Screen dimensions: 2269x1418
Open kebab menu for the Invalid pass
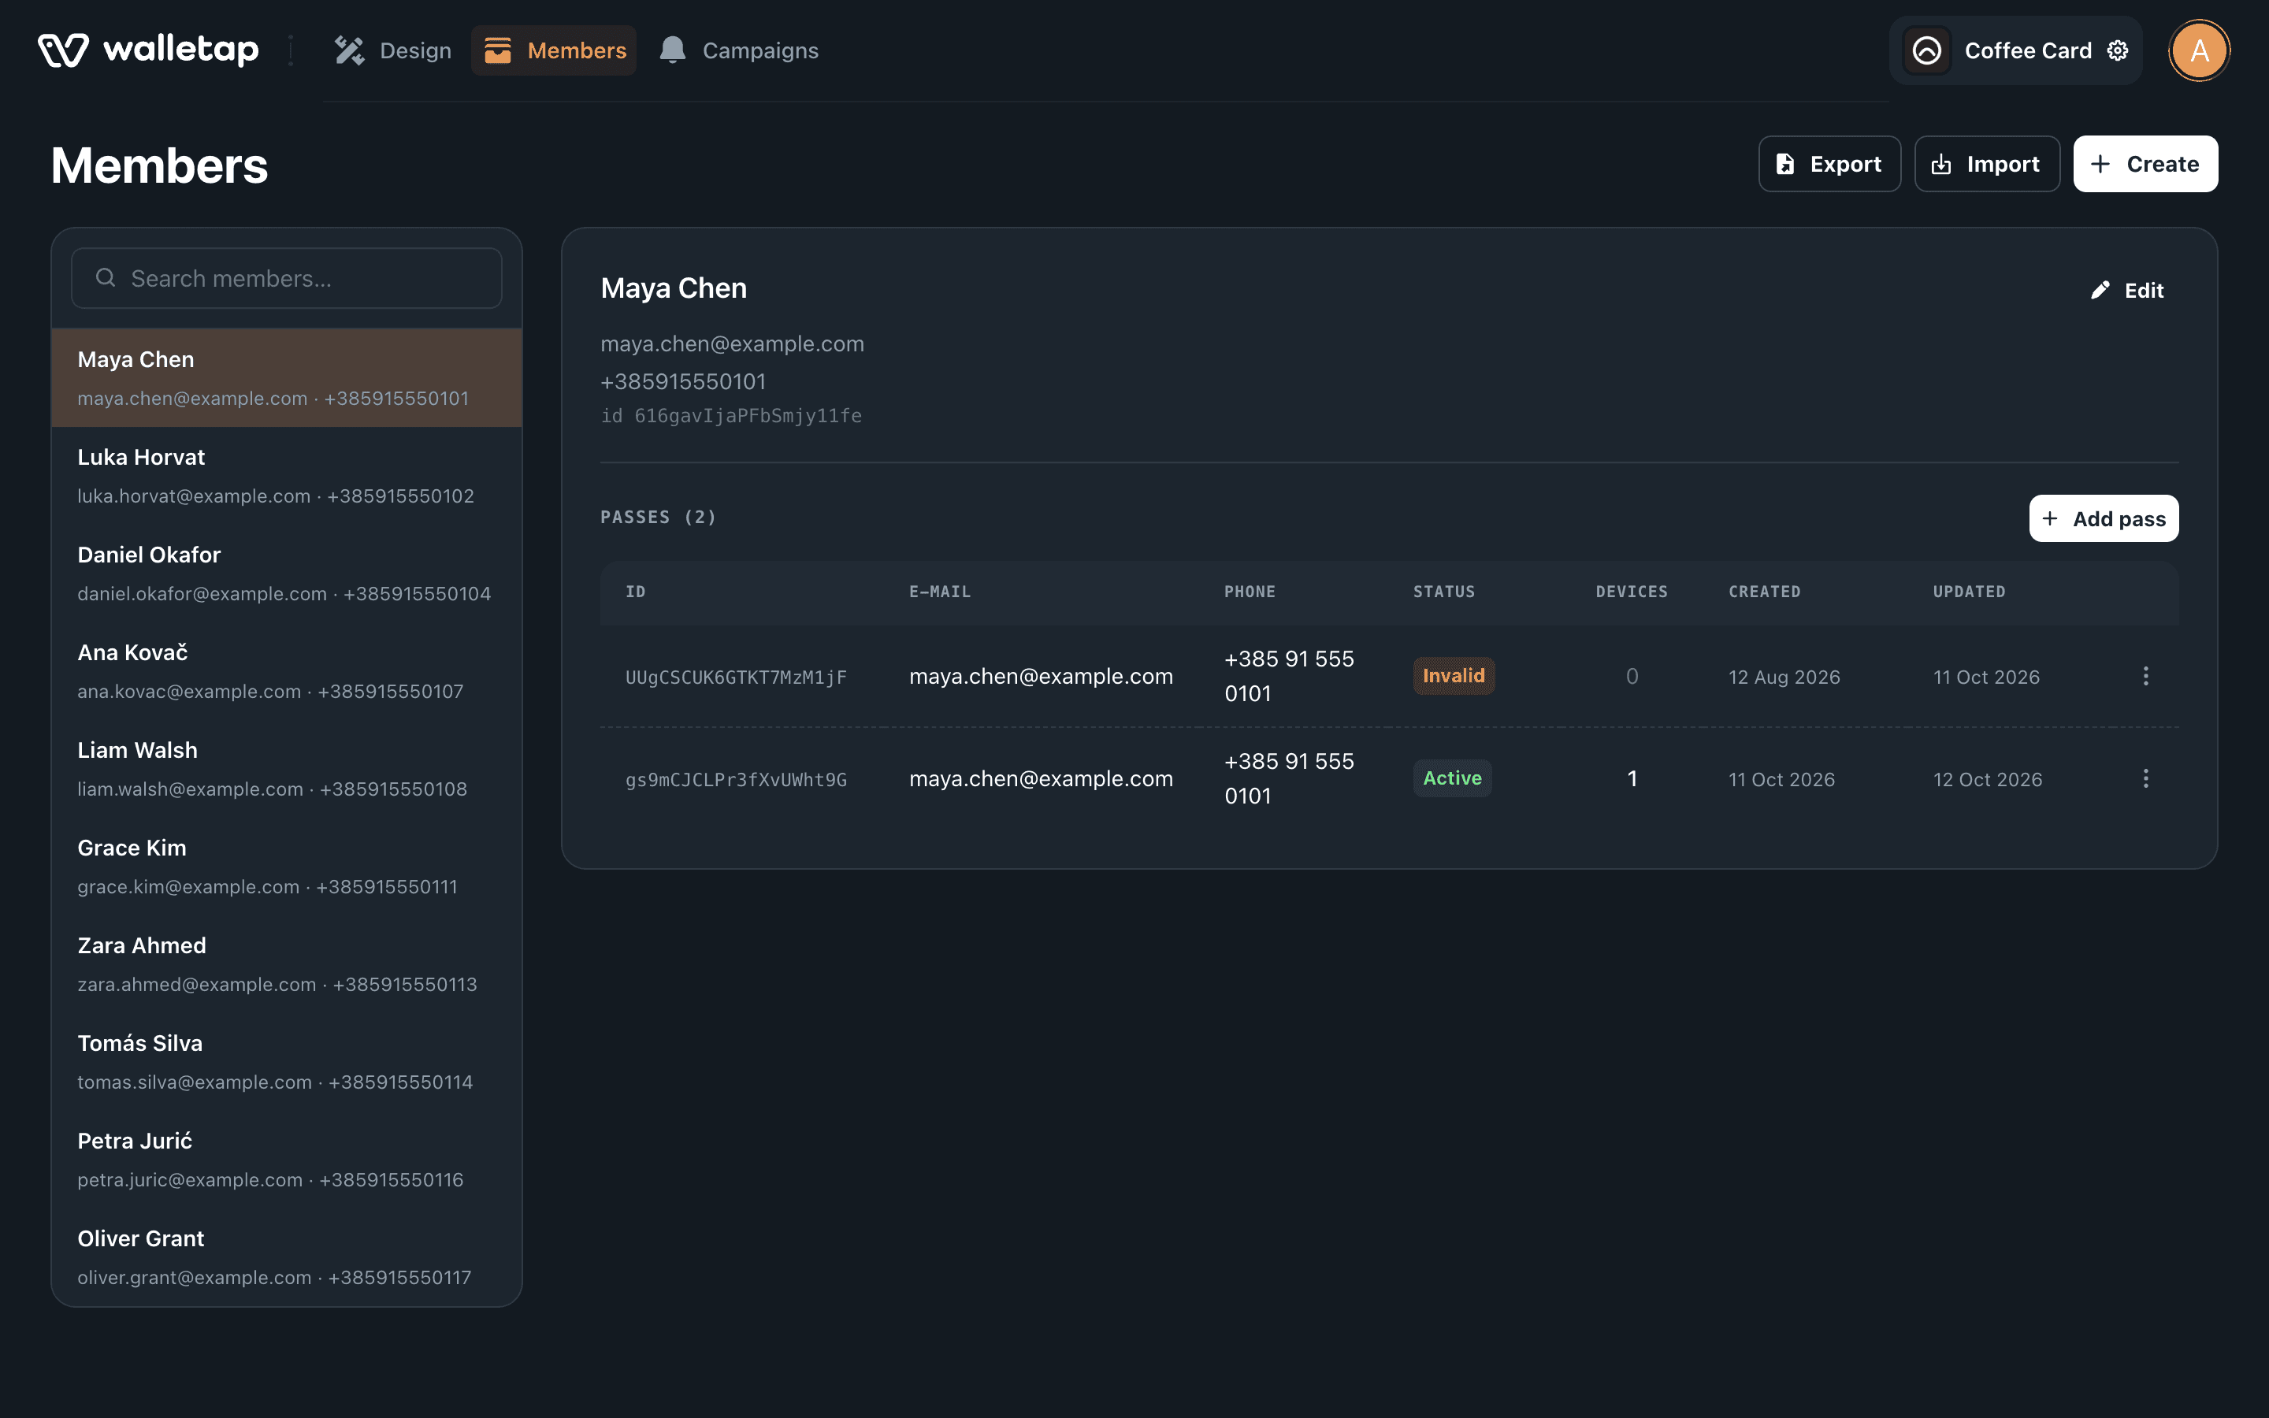coord(2145,676)
